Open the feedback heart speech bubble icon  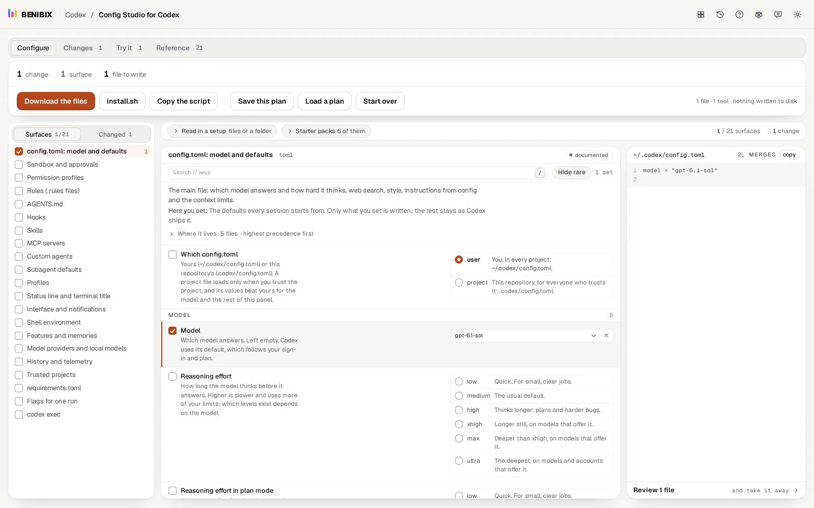point(778,15)
